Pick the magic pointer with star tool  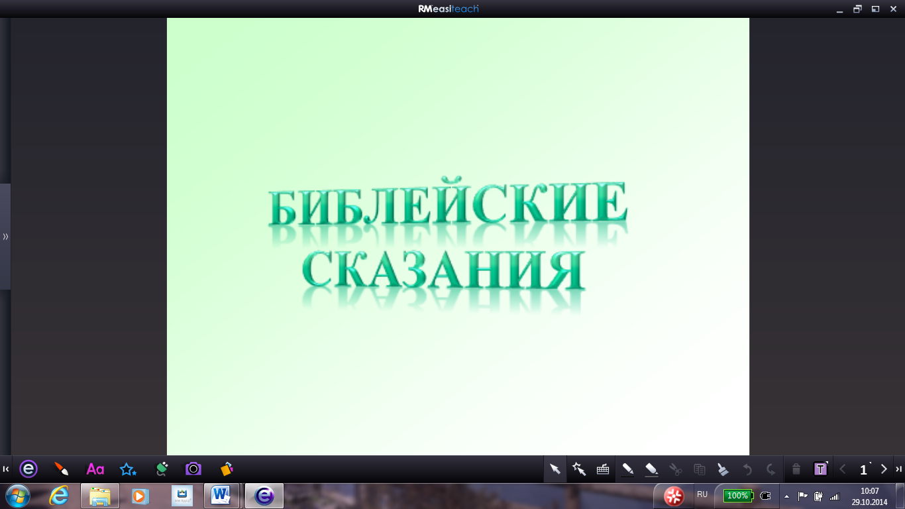point(579,469)
